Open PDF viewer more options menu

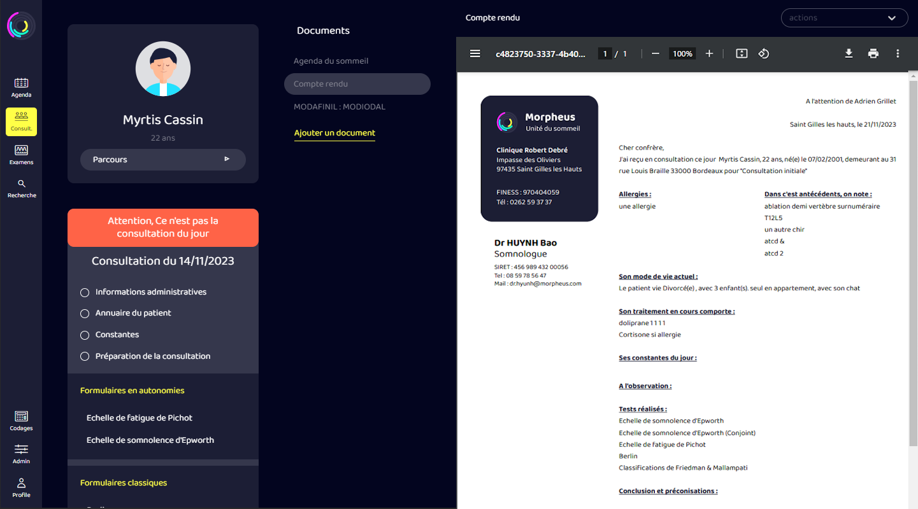click(898, 54)
